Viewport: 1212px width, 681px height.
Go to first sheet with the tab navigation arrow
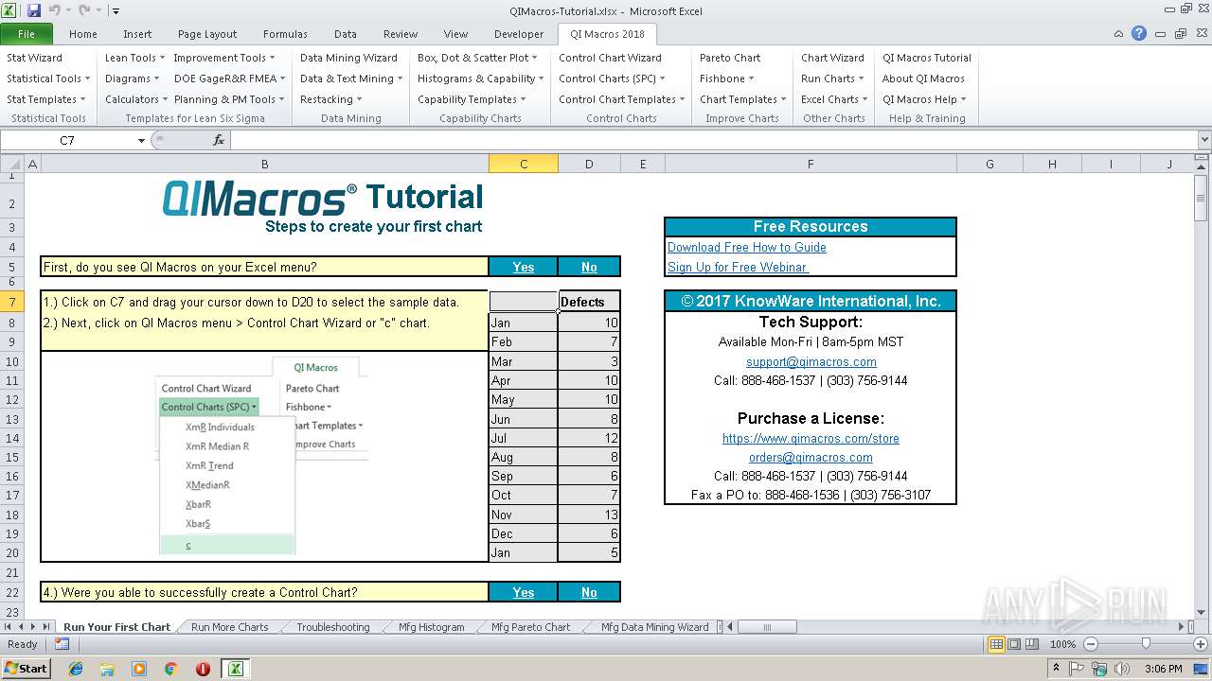9,627
